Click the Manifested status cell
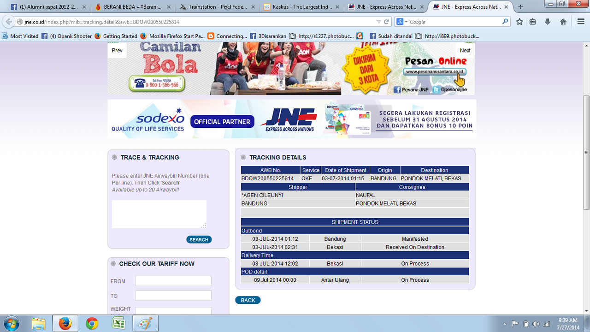 (x=415, y=239)
